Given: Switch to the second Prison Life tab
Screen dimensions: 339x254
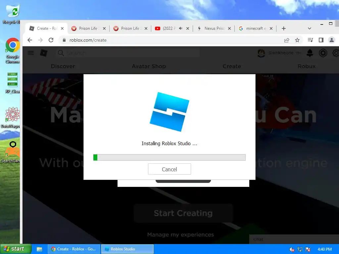Looking at the screenshot, I should (130, 28).
